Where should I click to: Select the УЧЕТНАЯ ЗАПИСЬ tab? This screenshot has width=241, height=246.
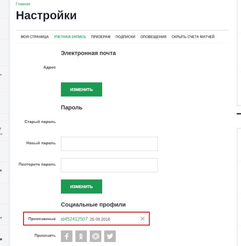point(70,37)
